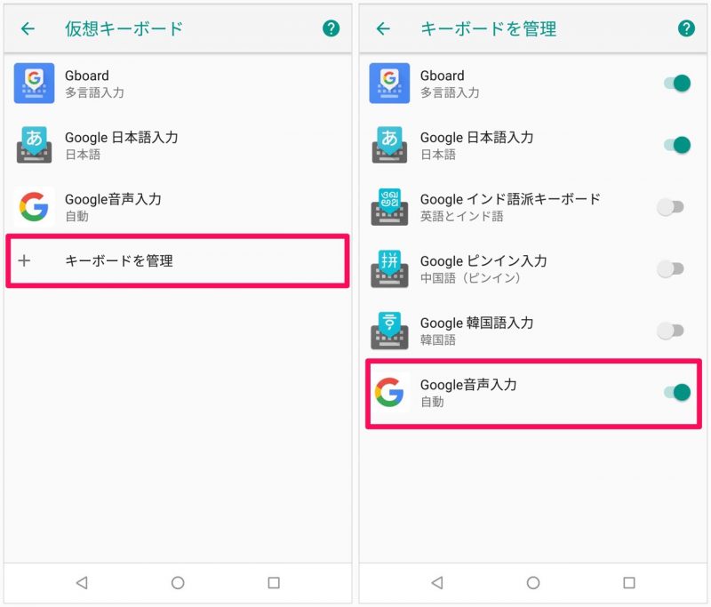Image resolution: width=711 pixels, height=607 pixels.
Task: Tap 英語とインド語 subtitle text
Action: click(x=461, y=216)
